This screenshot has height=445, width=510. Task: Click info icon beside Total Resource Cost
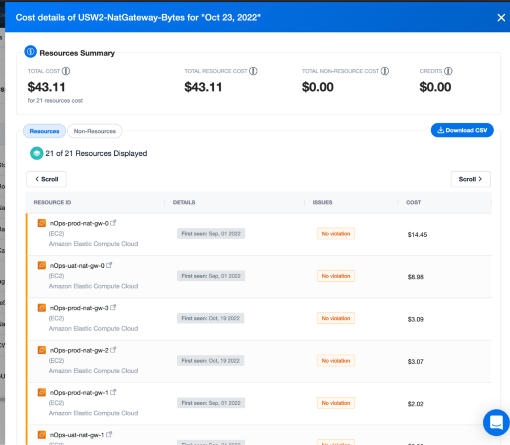click(253, 71)
